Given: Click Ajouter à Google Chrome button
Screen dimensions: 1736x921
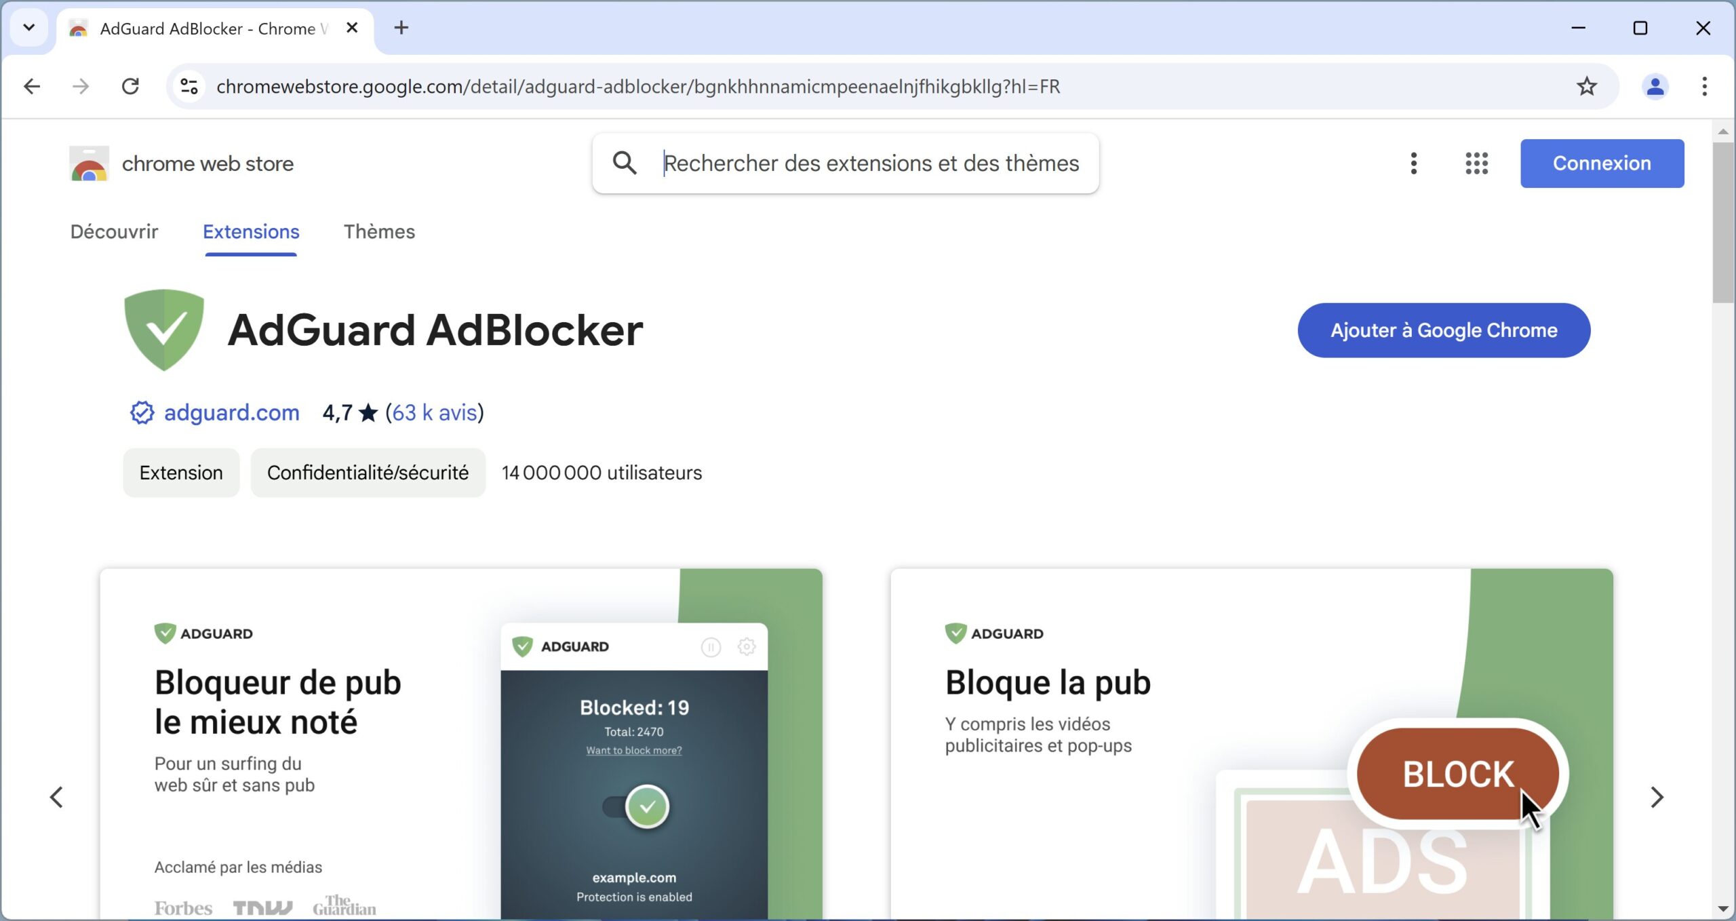Looking at the screenshot, I should 1444,330.
